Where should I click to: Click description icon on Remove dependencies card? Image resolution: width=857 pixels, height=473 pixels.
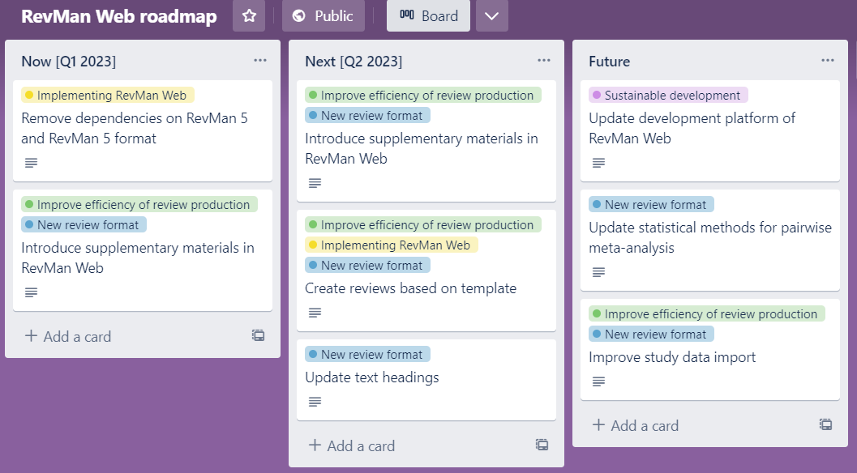coord(31,163)
